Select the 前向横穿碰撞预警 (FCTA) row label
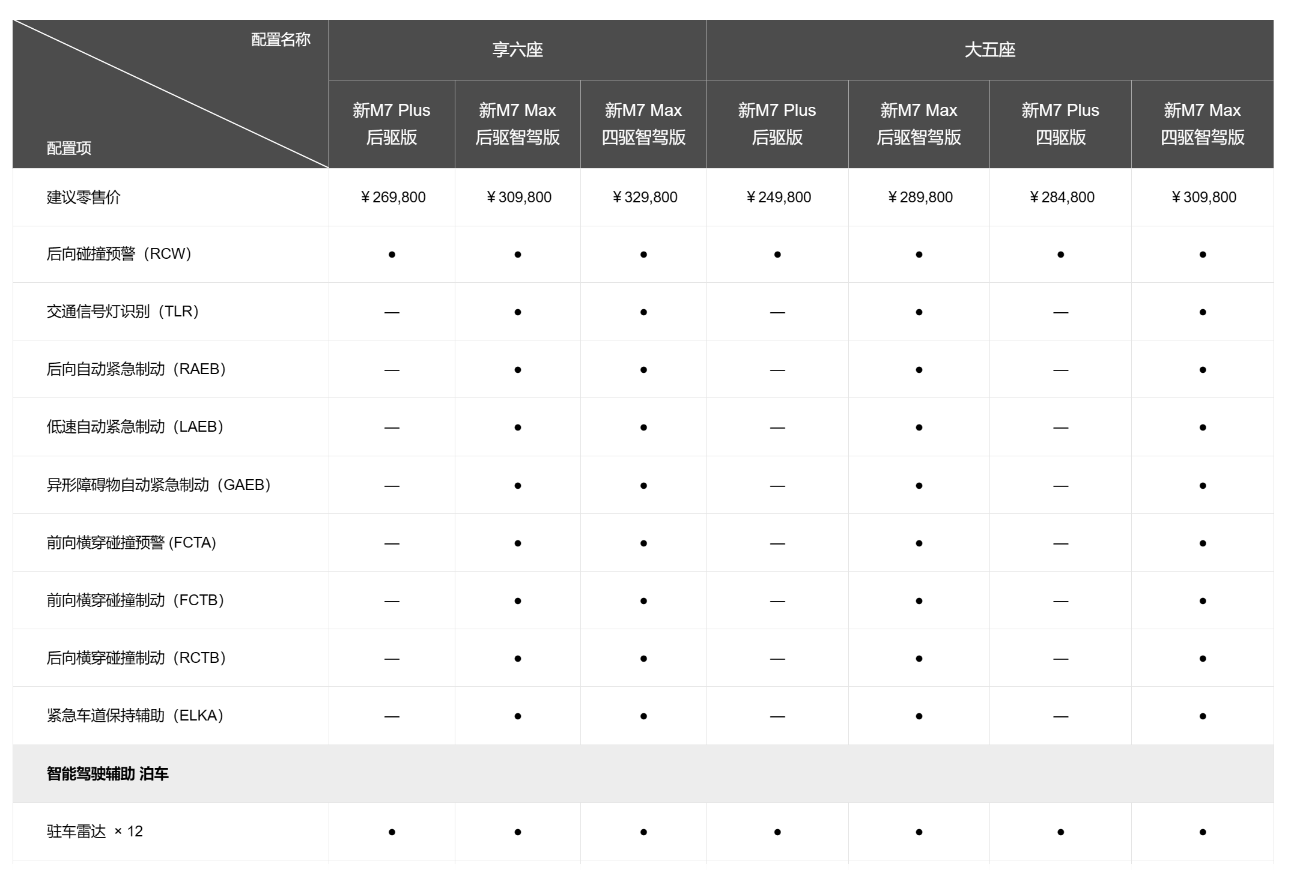This screenshot has width=1291, height=870. tap(132, 543)
